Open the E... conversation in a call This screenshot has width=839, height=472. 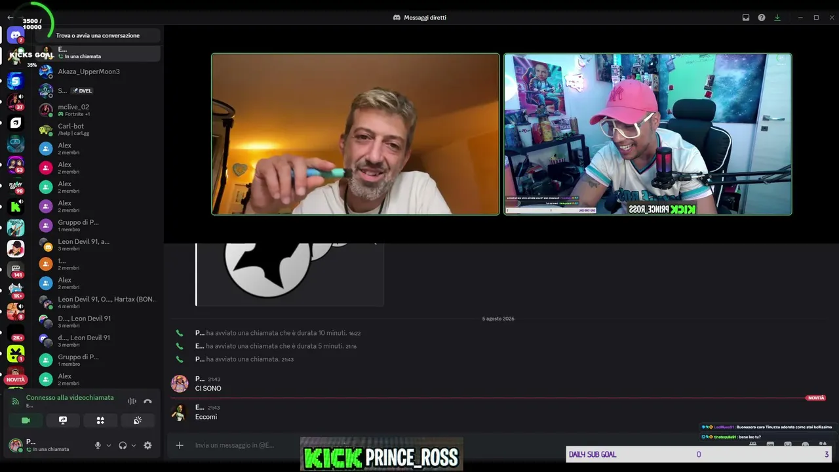pyautogui.click(x=99, y=52)
